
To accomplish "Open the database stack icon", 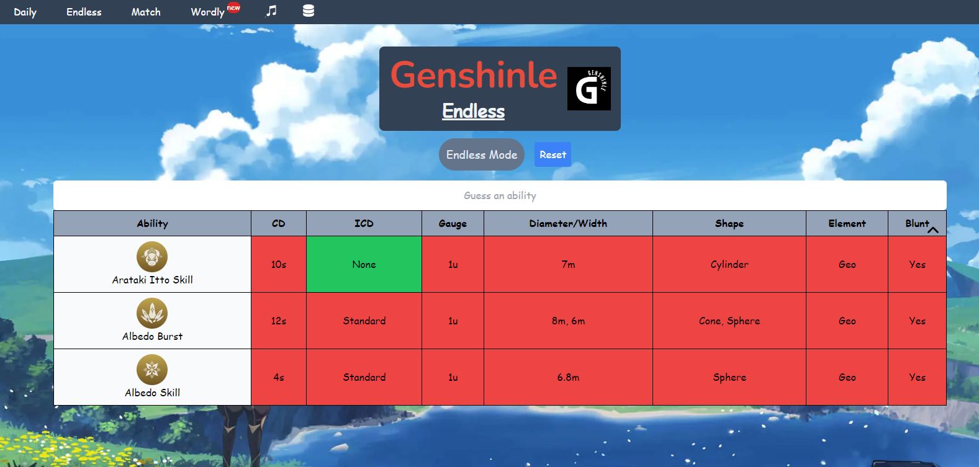I will [x=309, y=11].
